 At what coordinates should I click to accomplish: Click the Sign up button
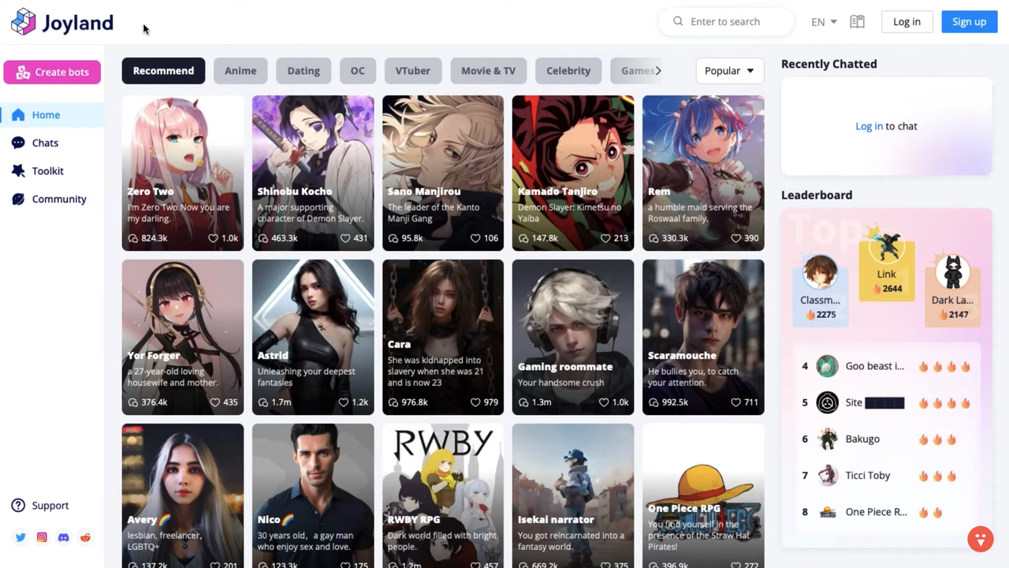(969, 21)
